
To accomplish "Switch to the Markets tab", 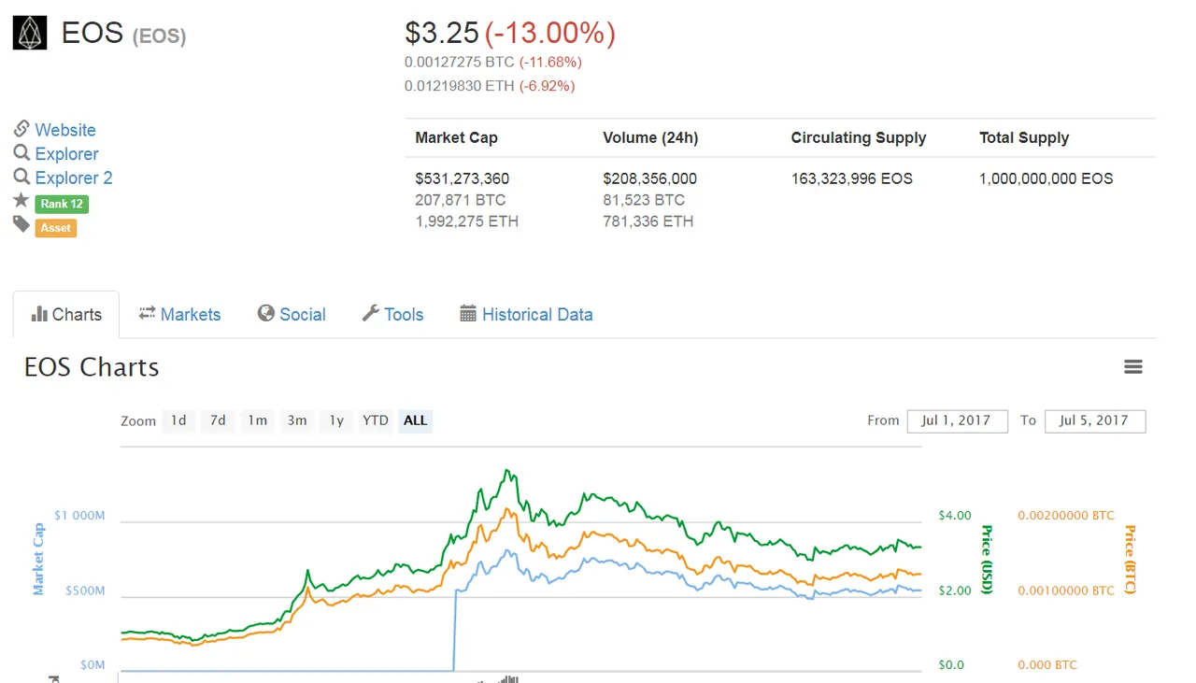I will click(179, 315).
